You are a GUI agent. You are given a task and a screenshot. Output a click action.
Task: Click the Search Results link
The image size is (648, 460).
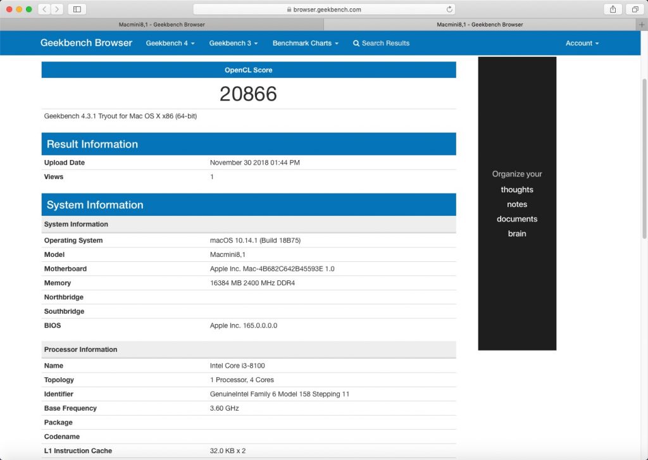click(x=385, y=43)
